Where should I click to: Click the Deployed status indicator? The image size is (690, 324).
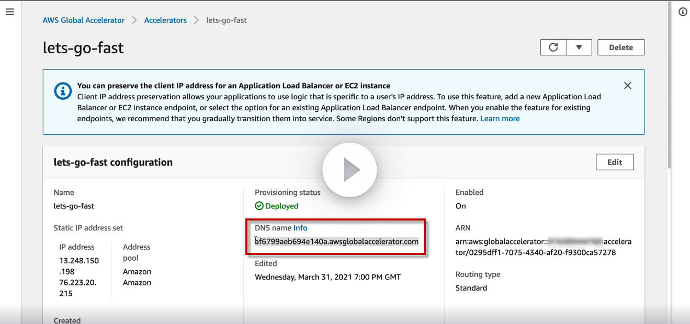tap(277, 206)
